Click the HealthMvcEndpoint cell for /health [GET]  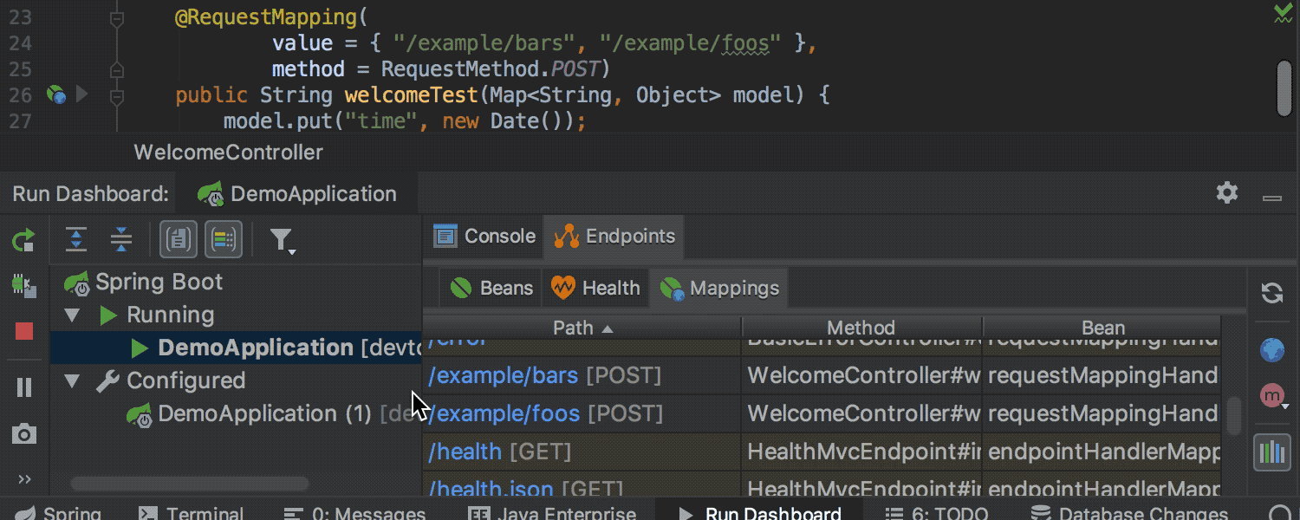click(x=862, y=452)
